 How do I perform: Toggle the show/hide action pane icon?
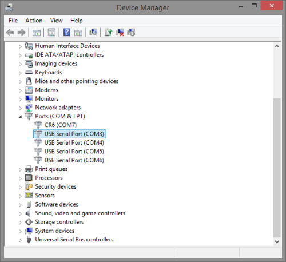tap(78, 33)
